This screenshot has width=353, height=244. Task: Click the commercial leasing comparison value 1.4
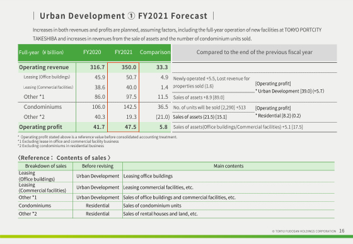[165, 87]
